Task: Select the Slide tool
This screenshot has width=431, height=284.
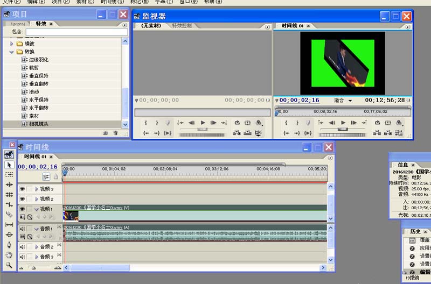Action: [9, 235]
